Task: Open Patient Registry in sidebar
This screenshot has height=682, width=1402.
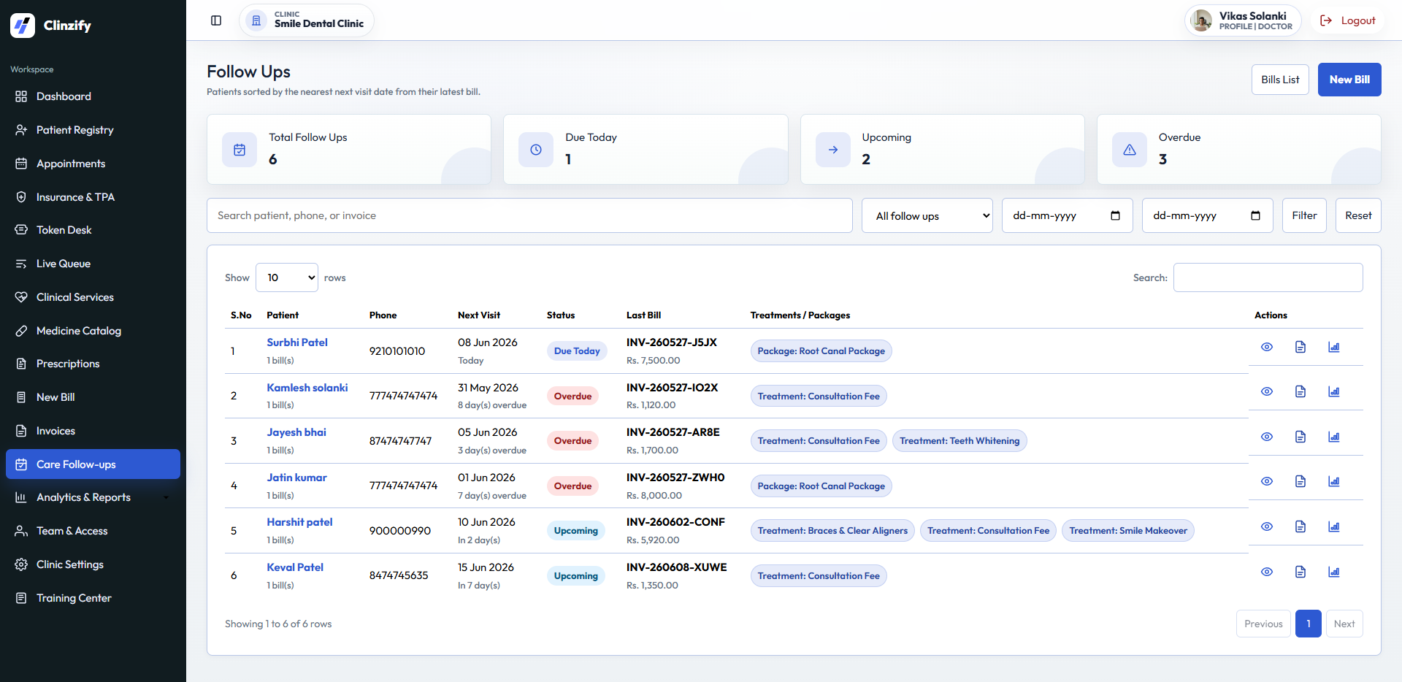Action: tap(93, 130)
